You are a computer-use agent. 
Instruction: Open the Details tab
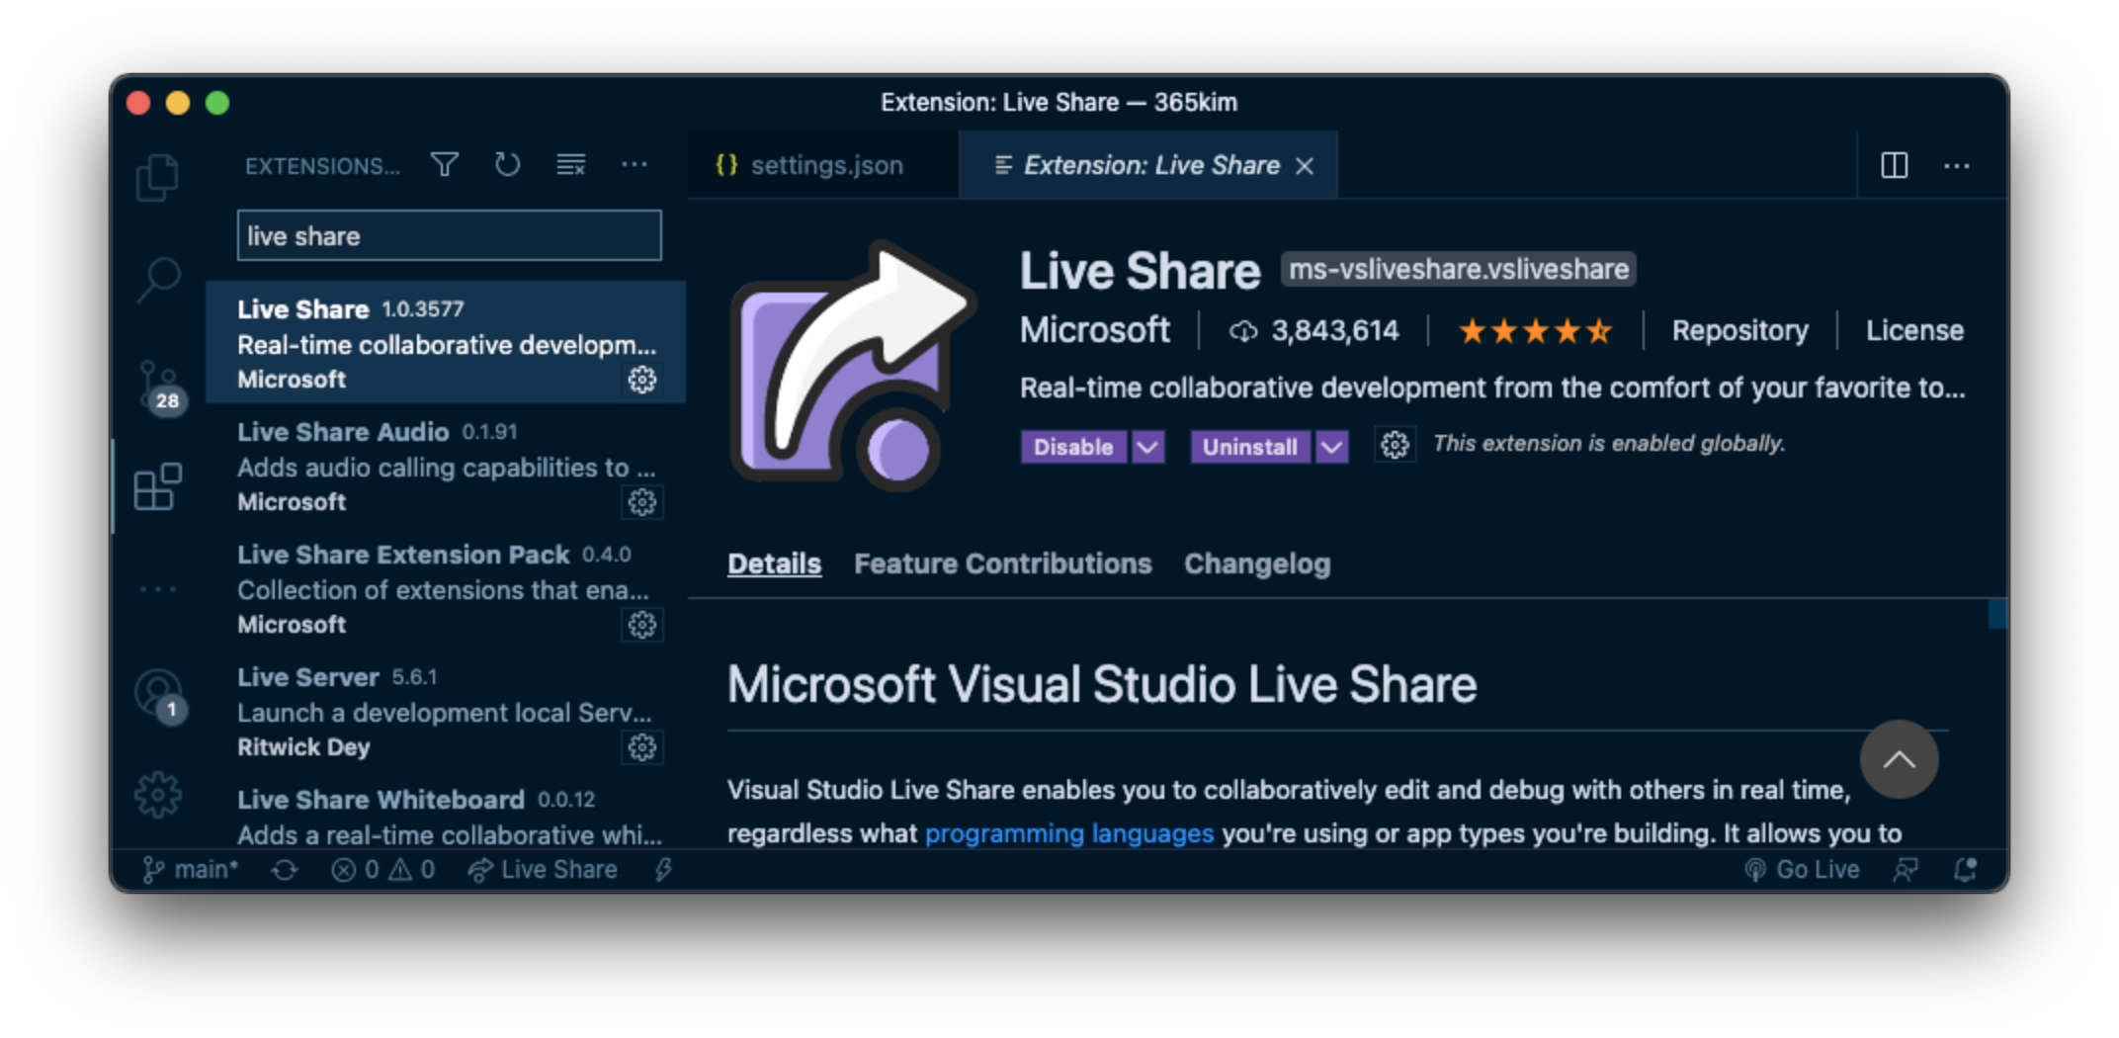(x=774, y=563)
